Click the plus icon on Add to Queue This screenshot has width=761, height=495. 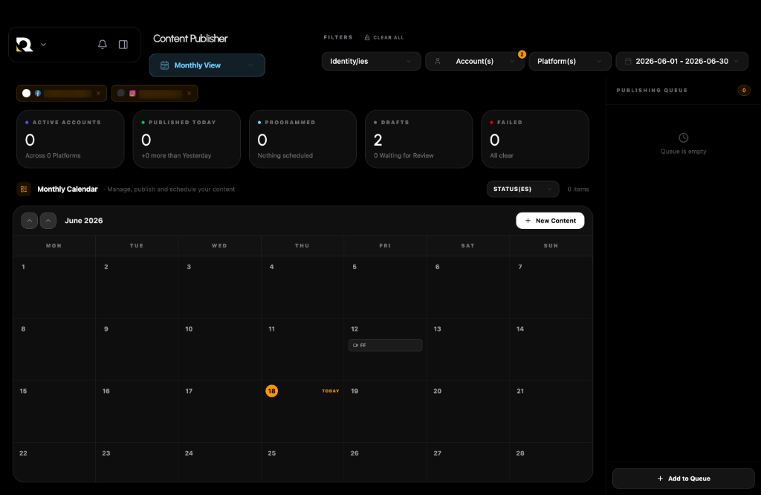tap(660, 479)
